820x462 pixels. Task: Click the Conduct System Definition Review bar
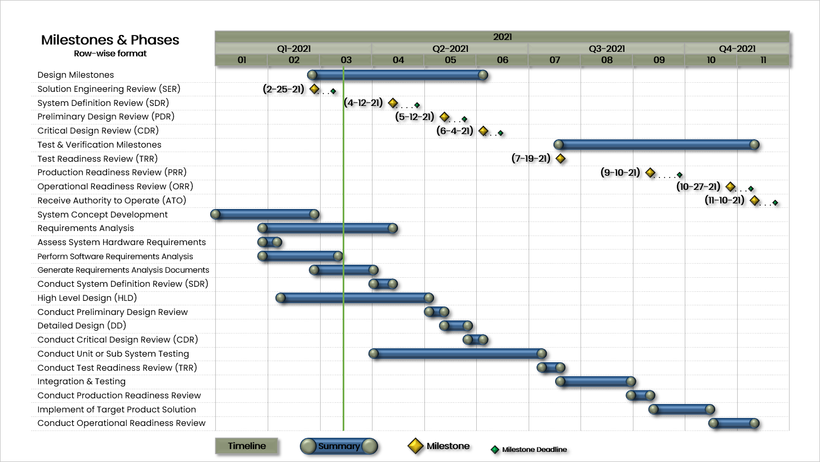click(x=383, y=284)
